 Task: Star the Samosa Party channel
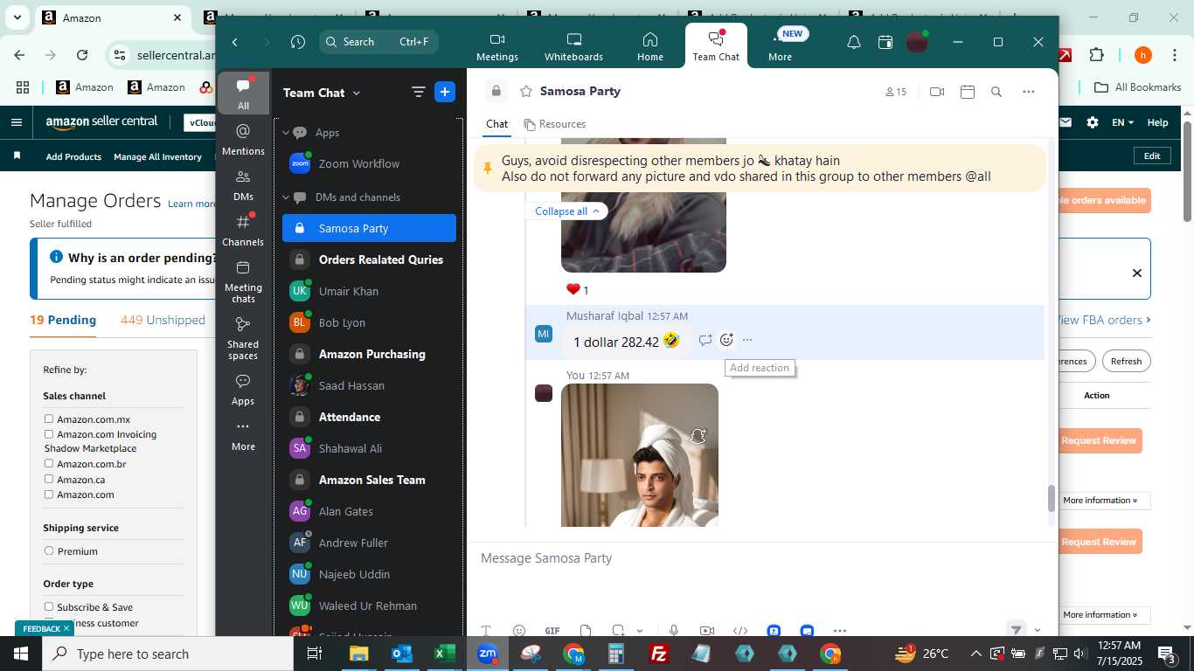[x=525, y=91]
